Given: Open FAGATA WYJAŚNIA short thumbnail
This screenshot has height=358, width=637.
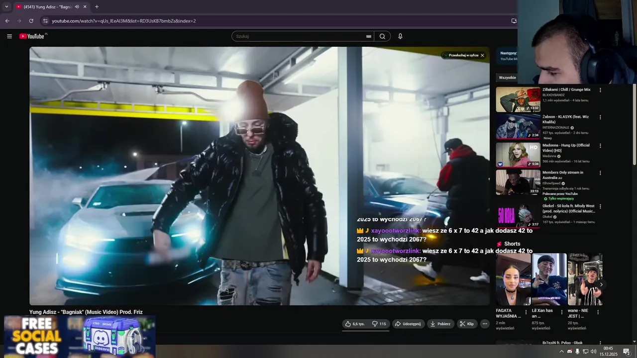Looking at the screenshot, I should point(513,279).
